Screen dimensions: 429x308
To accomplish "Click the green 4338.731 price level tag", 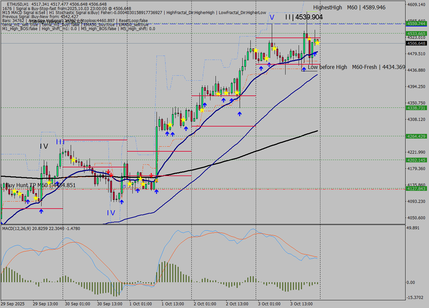I will click(x=417, y=108).
